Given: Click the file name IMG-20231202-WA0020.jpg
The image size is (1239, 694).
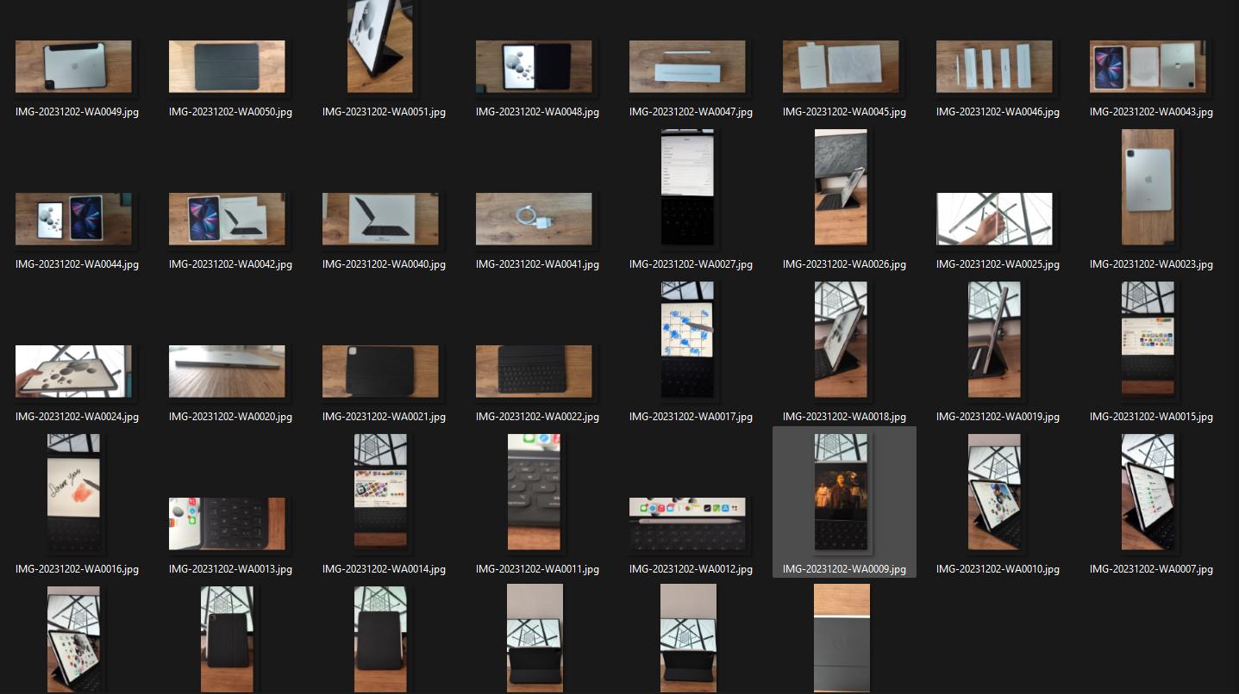Looking at the screenshot, I should point(230,417).
